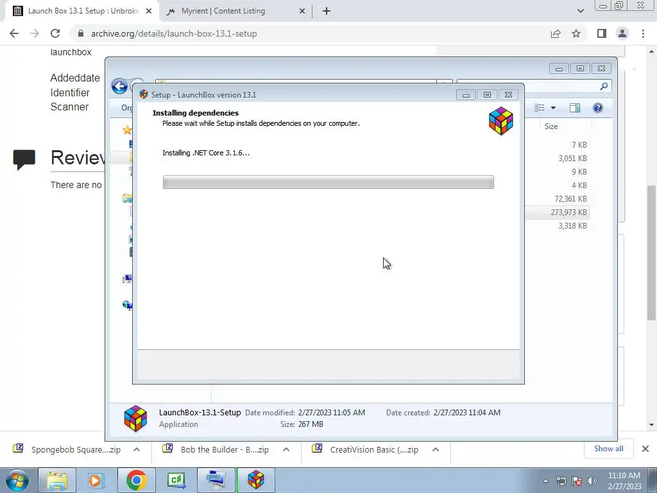Sort files by the Size column header
This screenshot has width=657, height=493.
[x=551, y=126]
